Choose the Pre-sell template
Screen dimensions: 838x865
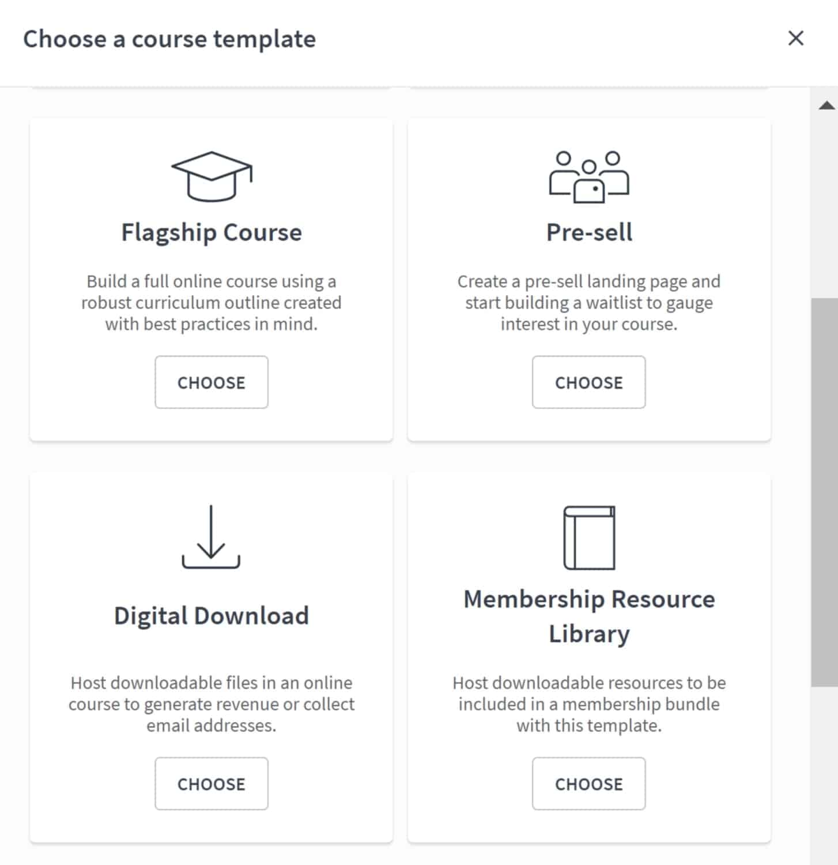click(x=588, y=382)
